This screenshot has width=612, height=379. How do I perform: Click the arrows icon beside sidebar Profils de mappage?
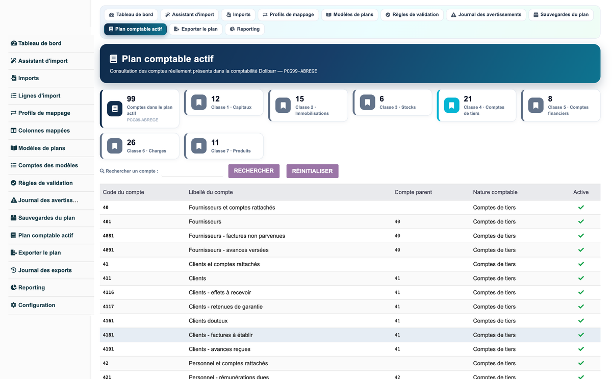coord(14,113)
